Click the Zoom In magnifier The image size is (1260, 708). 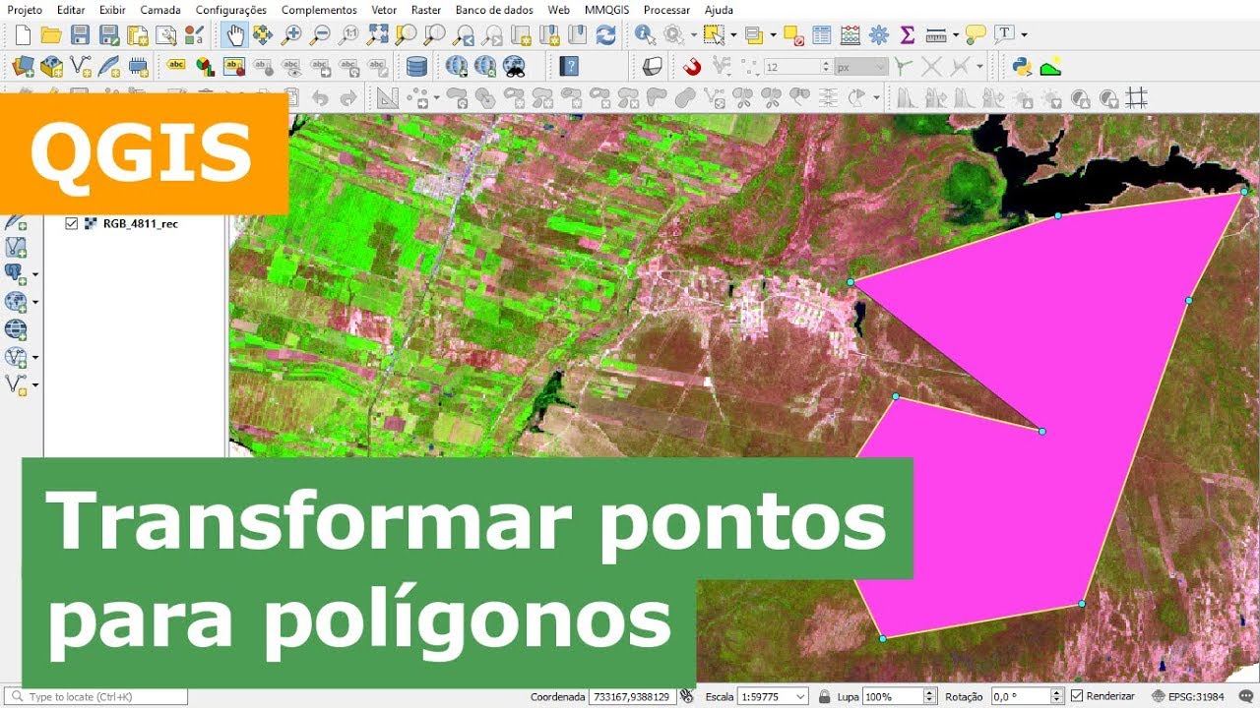[x=291, y=35]
